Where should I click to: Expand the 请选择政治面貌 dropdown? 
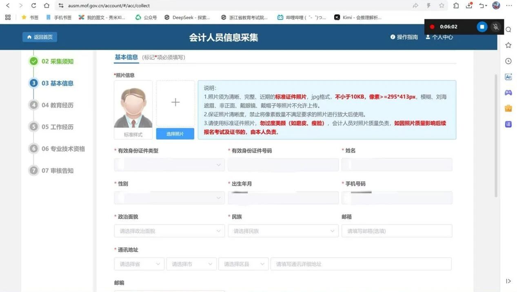(x=169, y=231)
